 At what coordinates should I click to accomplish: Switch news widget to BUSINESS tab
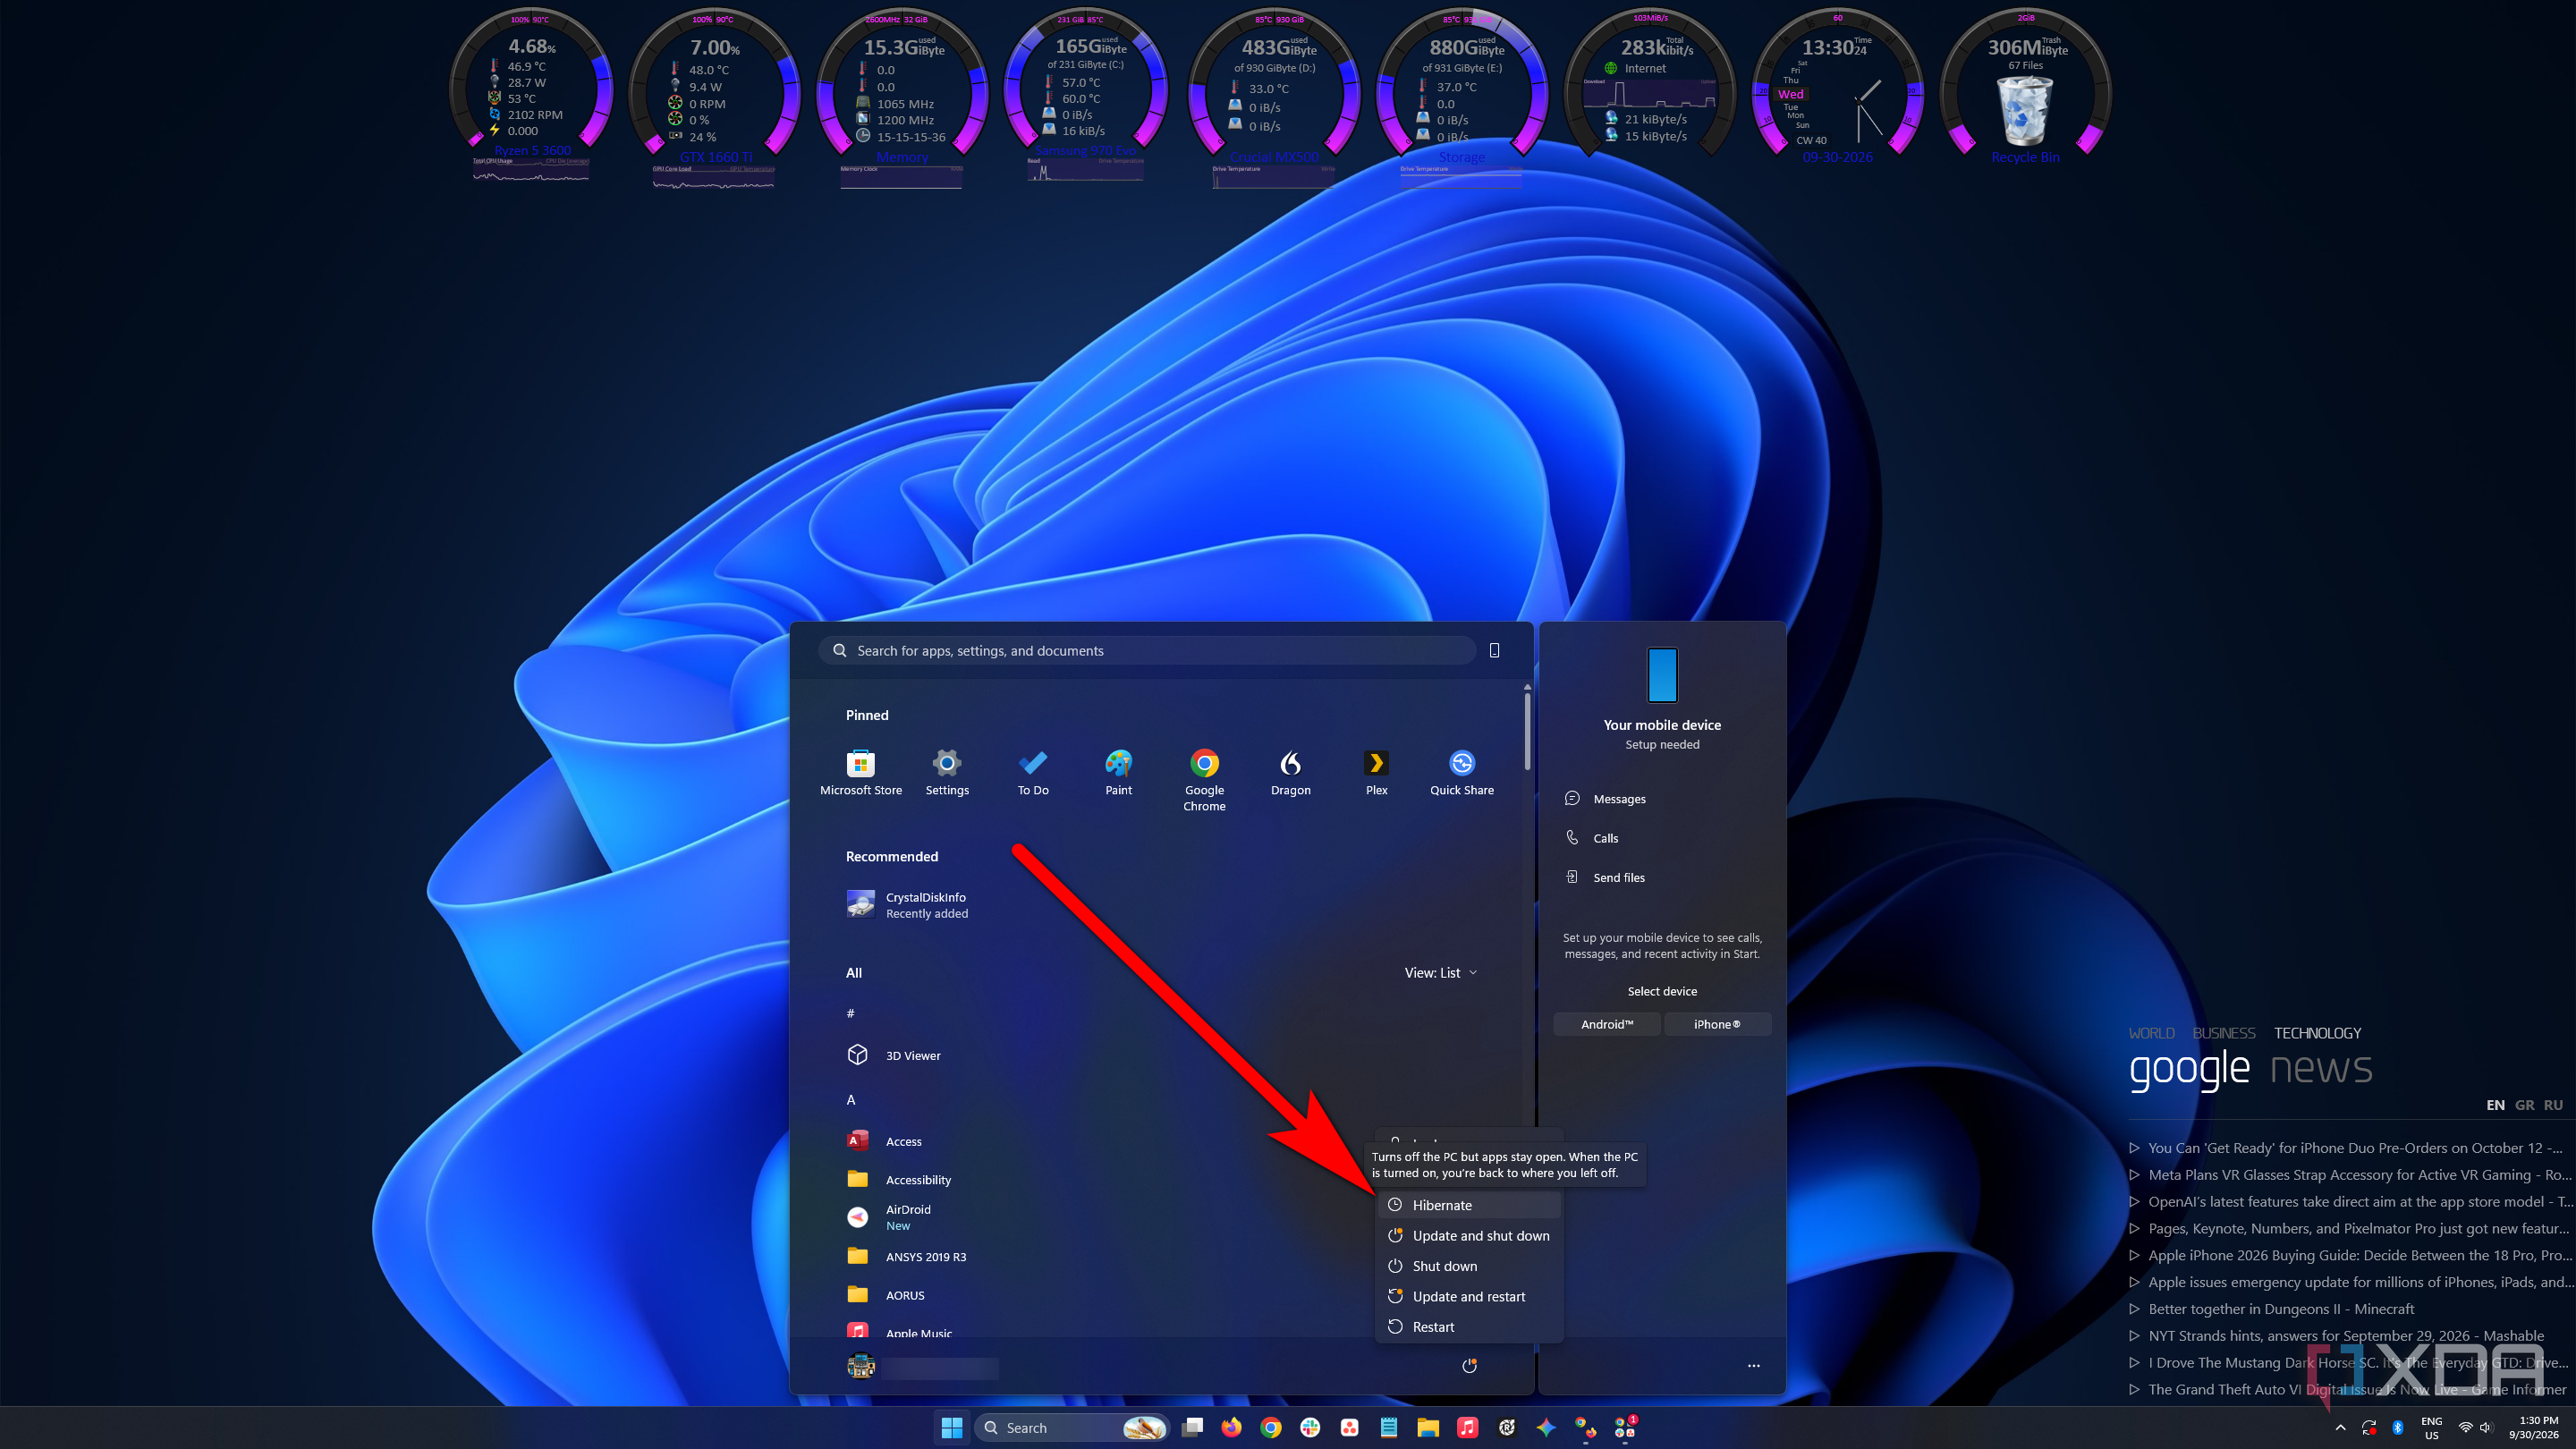[2223, 1033]
